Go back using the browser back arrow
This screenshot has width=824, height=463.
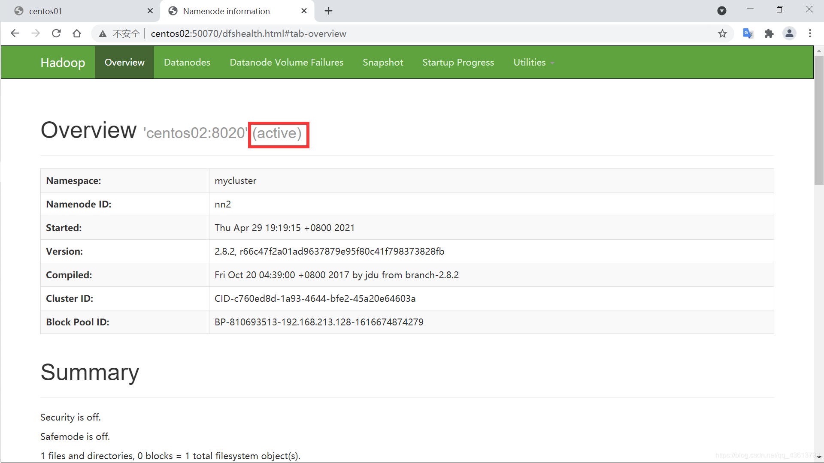pyautogui.click(x=15, y=33)
